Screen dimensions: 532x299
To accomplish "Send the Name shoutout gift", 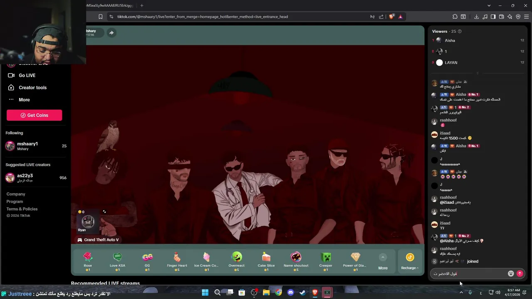I will (296, 262).
